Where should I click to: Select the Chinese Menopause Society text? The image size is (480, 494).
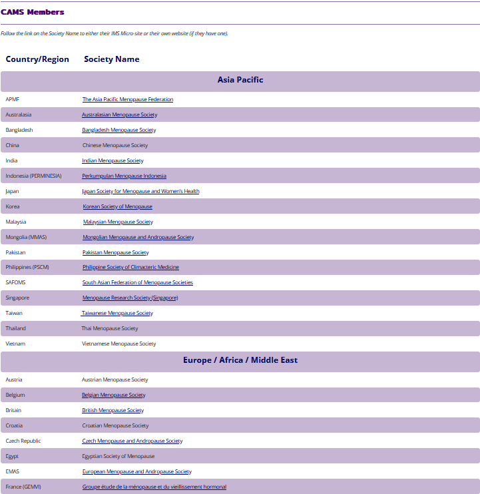point(115,145)
